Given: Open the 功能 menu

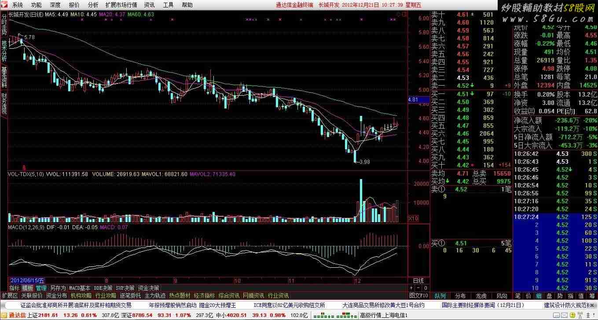Looking at the screenshot, I should [37, 5].
